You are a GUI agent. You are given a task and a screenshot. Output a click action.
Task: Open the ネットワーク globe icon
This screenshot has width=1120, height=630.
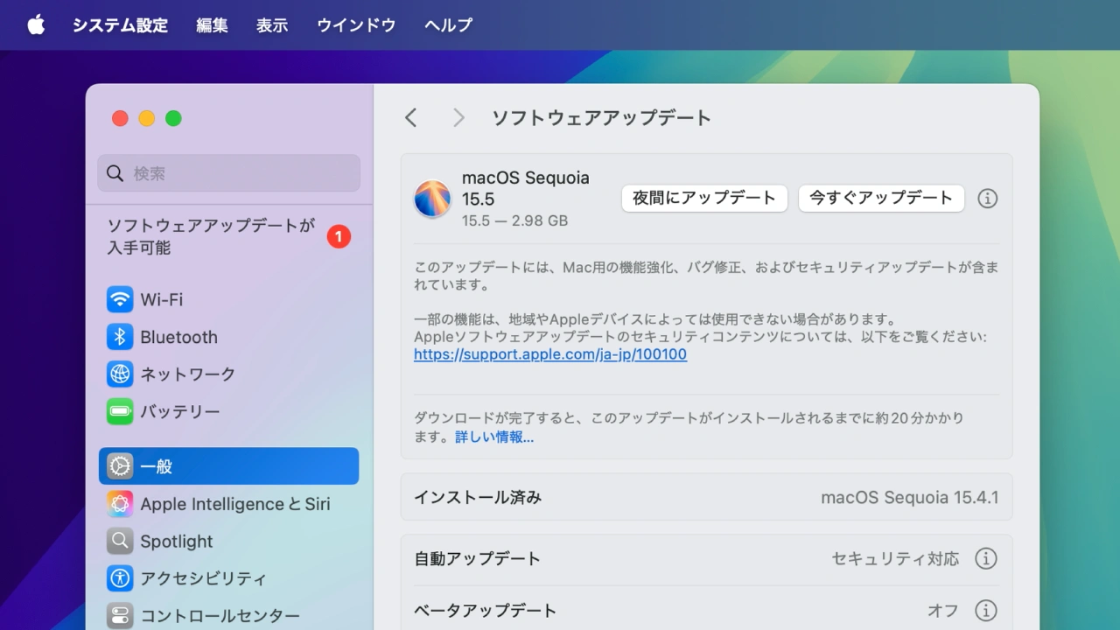point(120,374)
